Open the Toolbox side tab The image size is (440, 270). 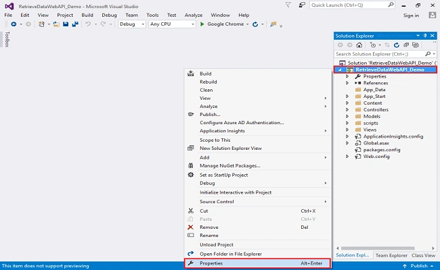coord(7,39)
